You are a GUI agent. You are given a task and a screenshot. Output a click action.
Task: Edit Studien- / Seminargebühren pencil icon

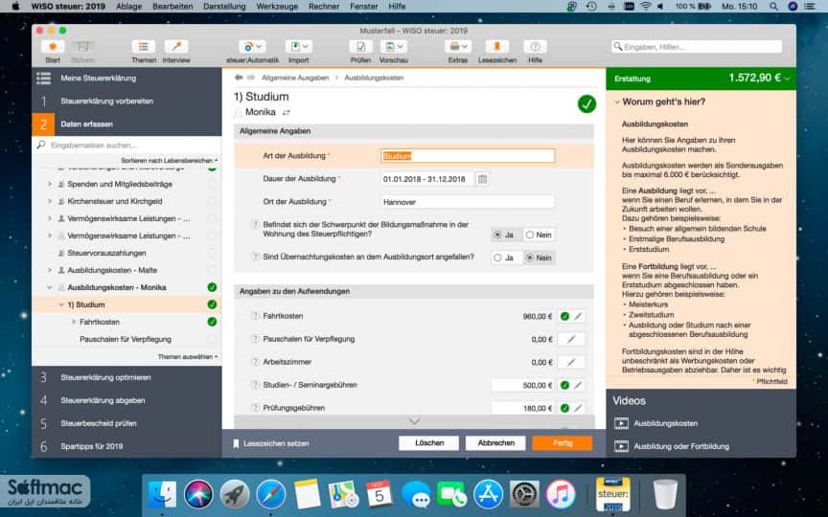578,385
